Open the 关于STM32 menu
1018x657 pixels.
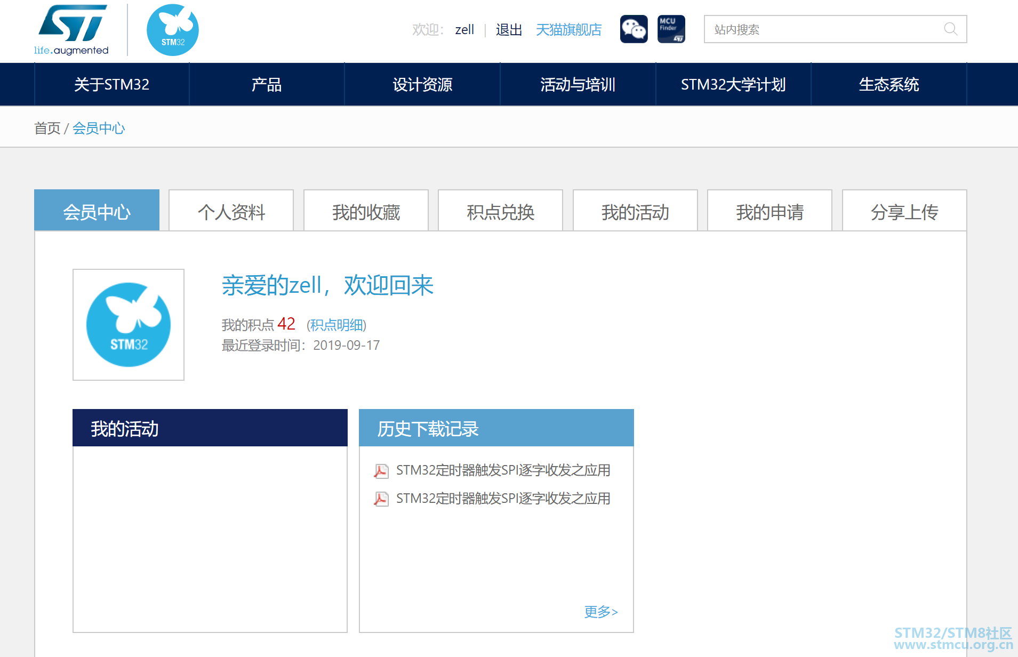pyautogui.click(x=111, y=84)
